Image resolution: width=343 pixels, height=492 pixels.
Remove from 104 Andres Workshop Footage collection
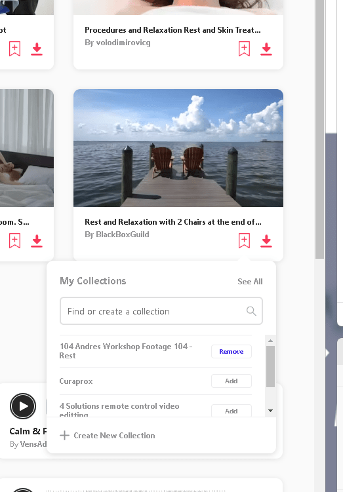point(232,351)
